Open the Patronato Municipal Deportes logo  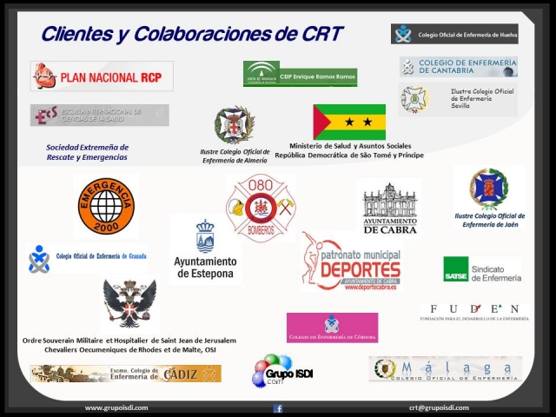click(x=351, y=261)
